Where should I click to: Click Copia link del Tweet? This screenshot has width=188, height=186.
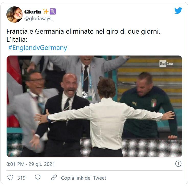tap(84, 178)
